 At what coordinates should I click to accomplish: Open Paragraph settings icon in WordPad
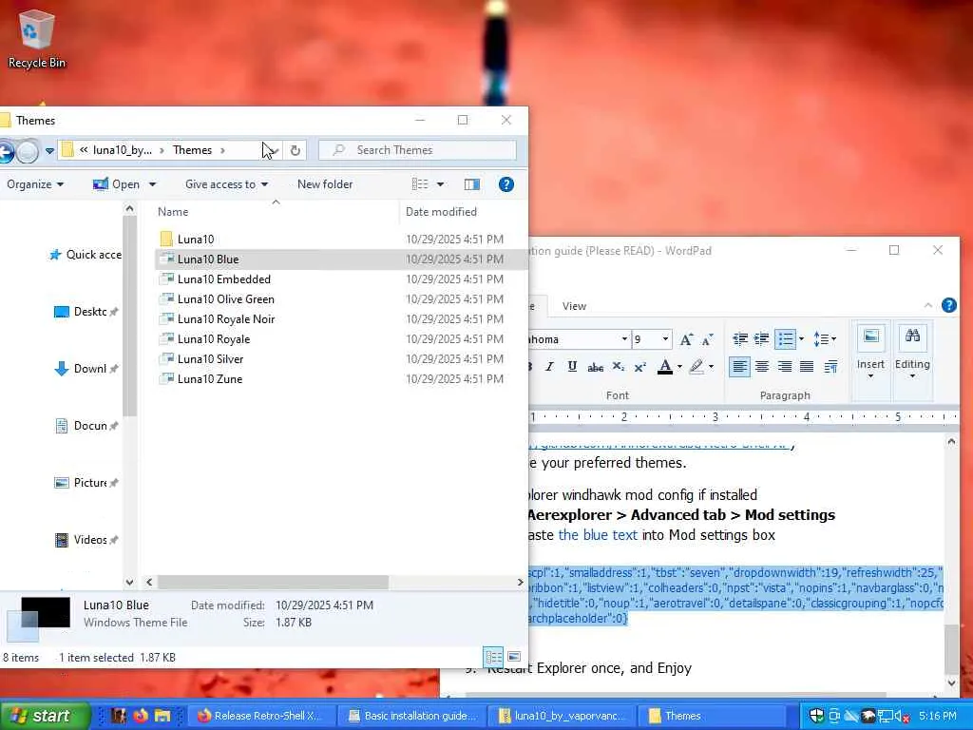coord(830,367)
